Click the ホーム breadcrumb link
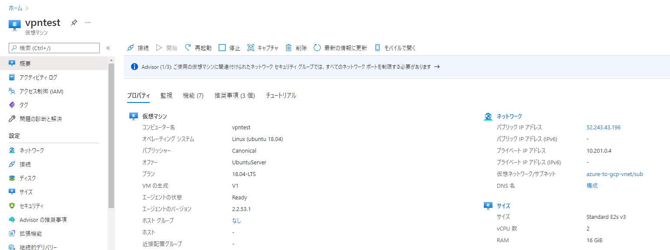This screenshot has width=670, height=250. point(16,8)
